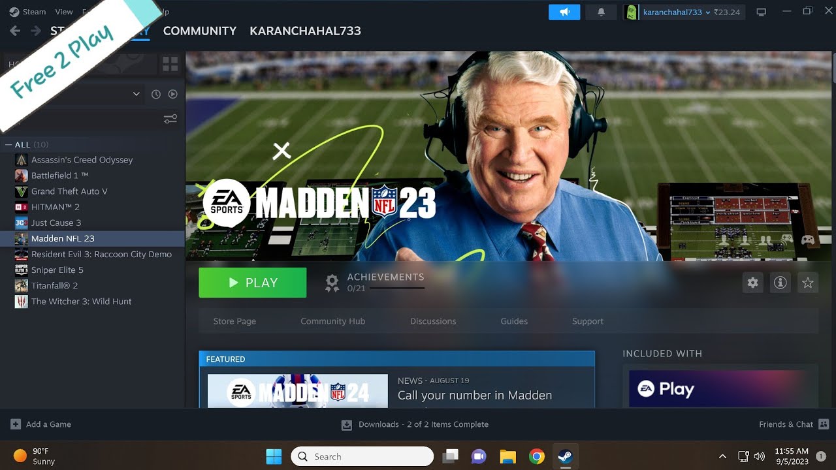This screenshot has height=470, width=836.
Task: Click the controller support icon on banner
Action: [x=808, y=240]
